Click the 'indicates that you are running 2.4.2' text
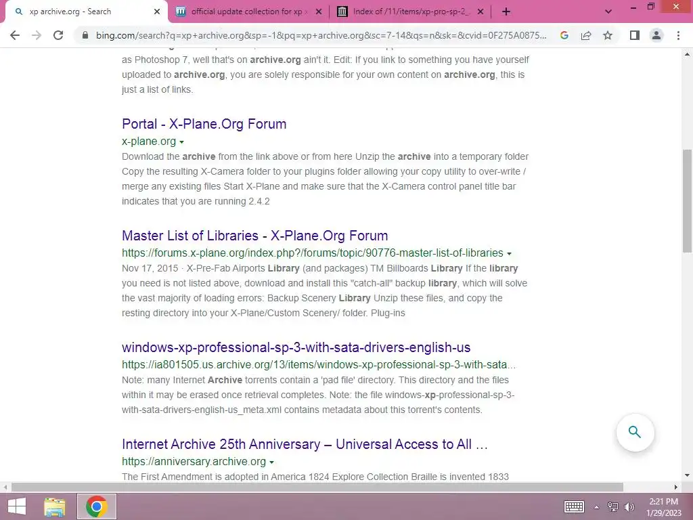Image resolution: width=693 pixels, height=520 pixels. pyautogui.click(x=196, y=201)
